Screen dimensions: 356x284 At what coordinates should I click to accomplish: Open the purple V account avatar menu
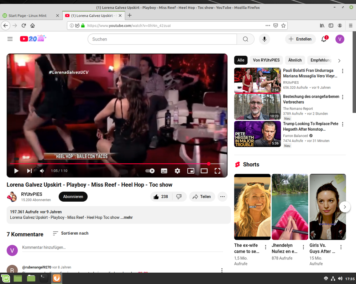340,39
